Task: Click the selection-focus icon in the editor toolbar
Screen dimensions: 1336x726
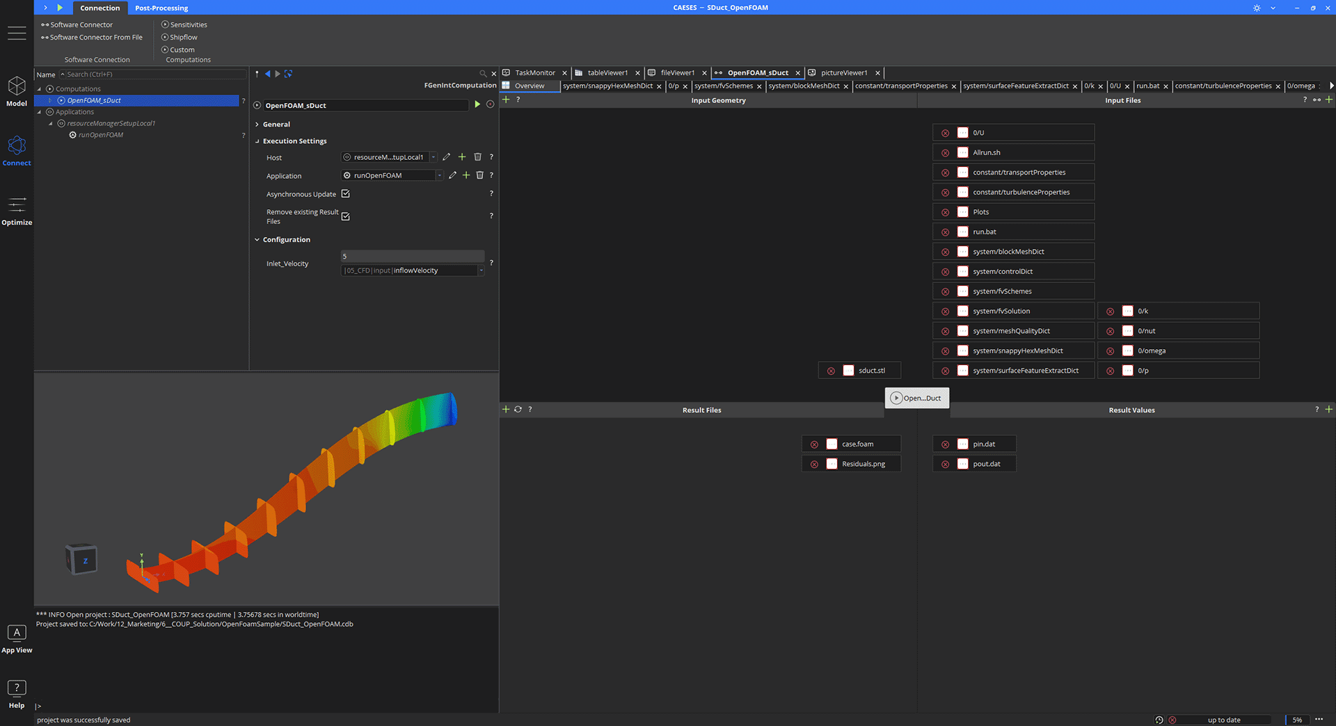Action: (x=288, y=74)
